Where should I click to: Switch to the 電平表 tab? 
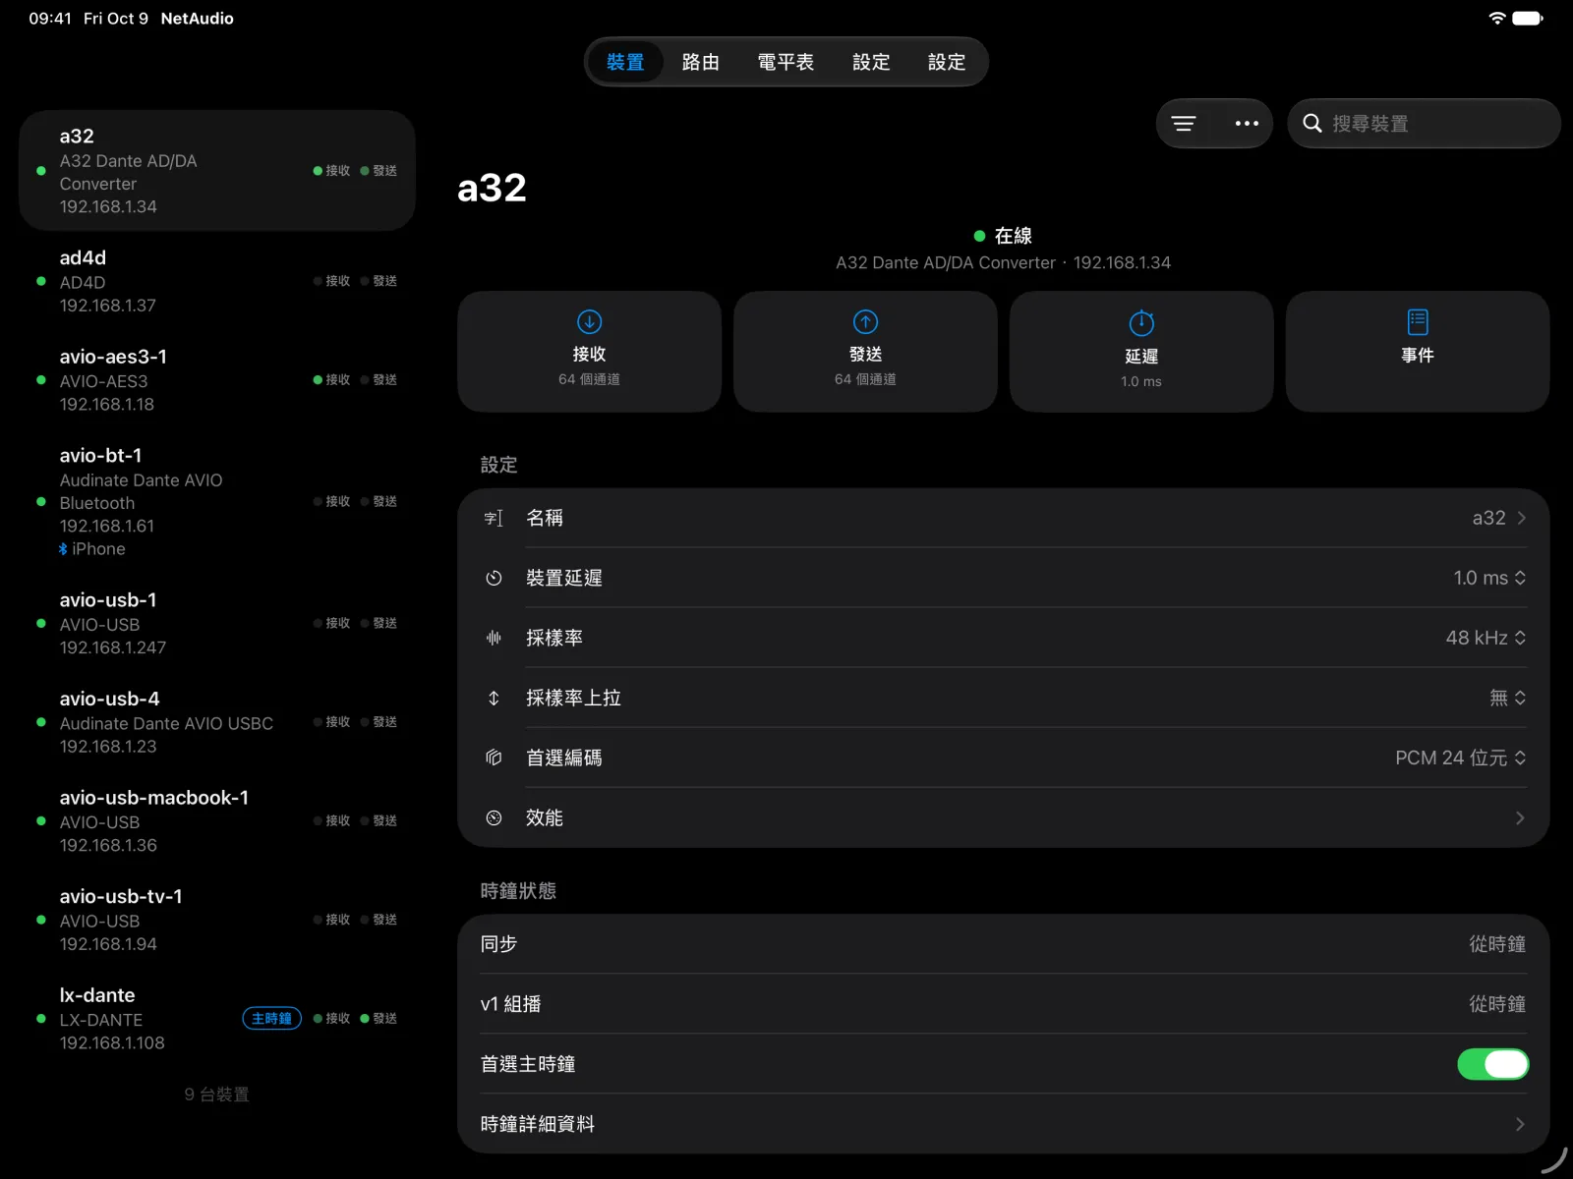[786, 62]
